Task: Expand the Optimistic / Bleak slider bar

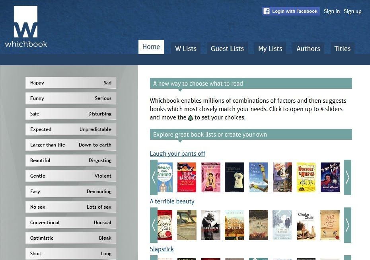Action: coord(71,238)
